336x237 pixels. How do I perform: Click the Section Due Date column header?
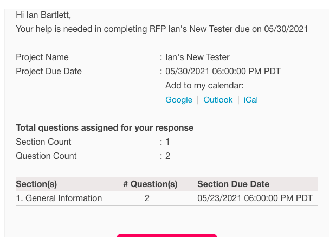(233, 184)
